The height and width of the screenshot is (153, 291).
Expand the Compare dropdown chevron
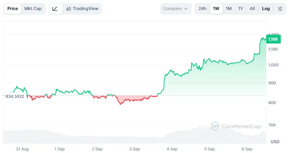point(186,9)
